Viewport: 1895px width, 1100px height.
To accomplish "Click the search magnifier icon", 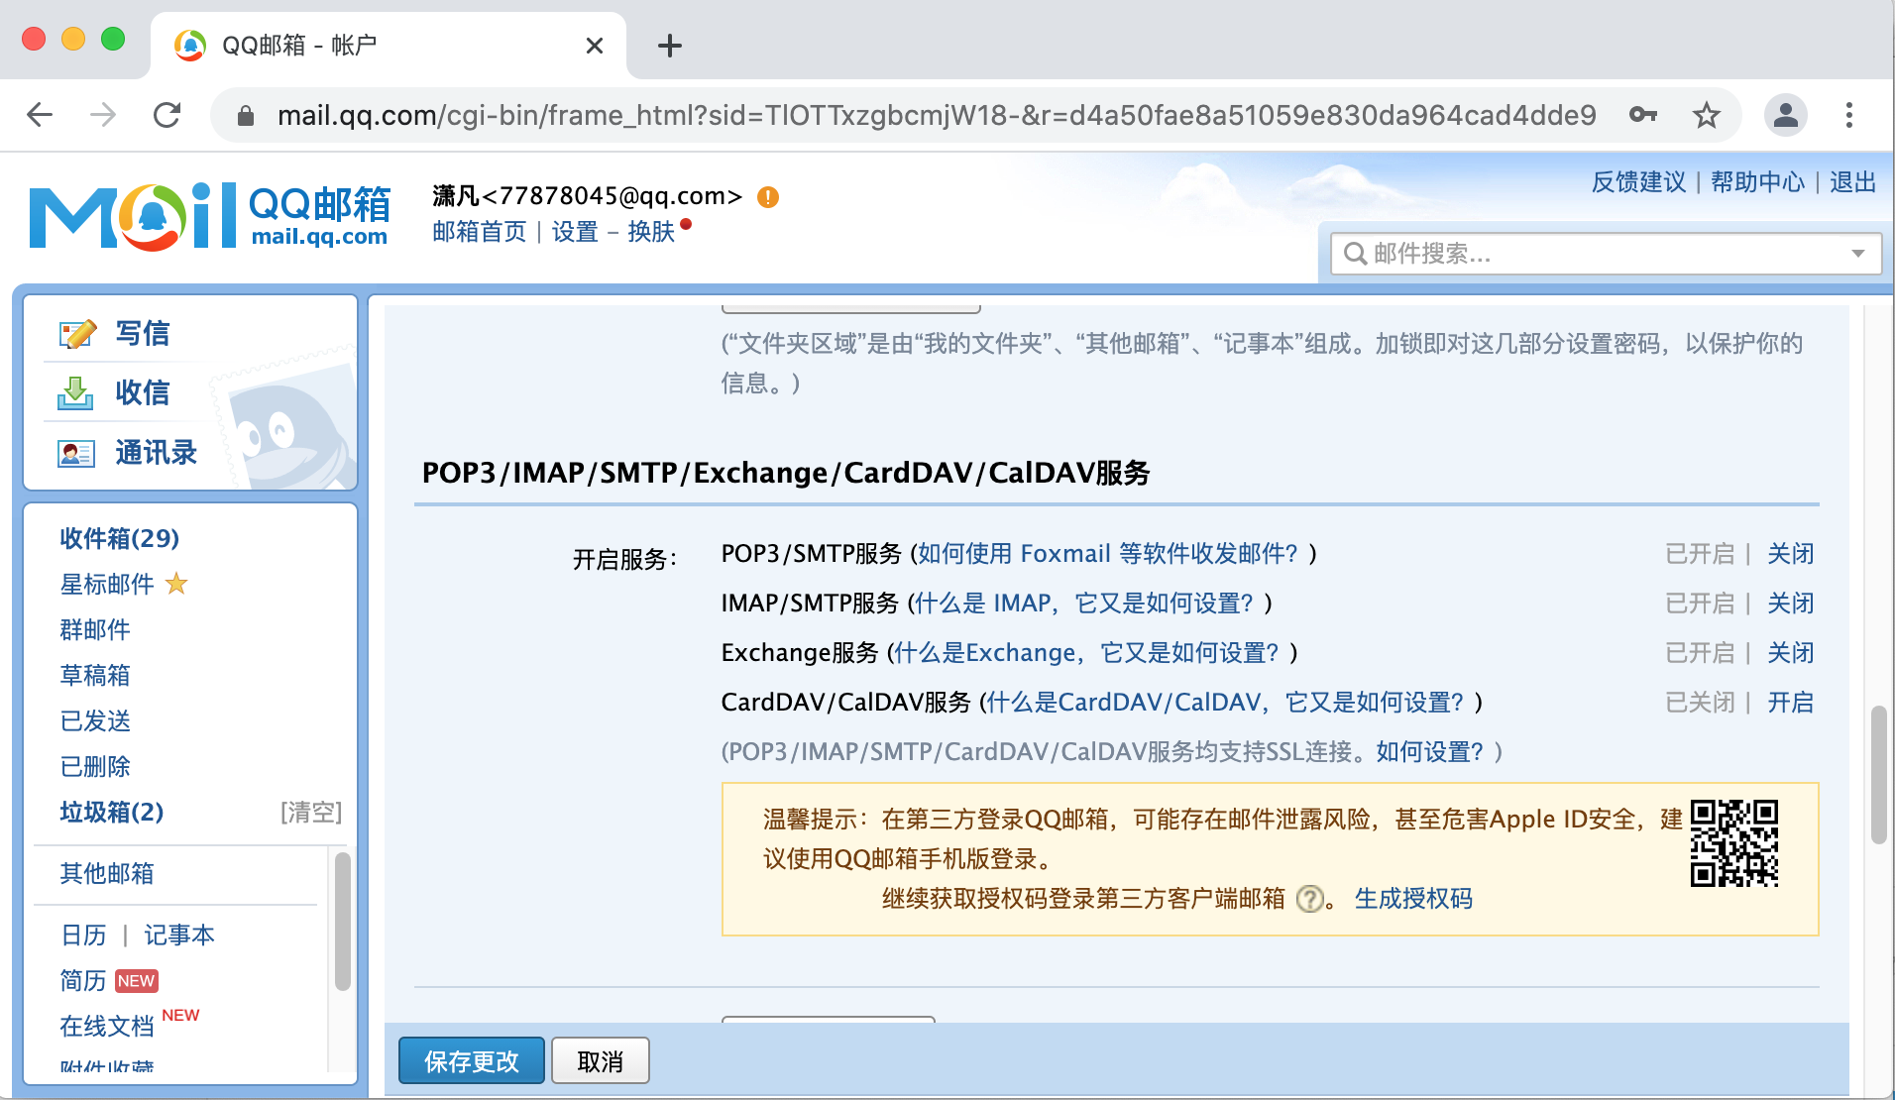I will 1355,254.
